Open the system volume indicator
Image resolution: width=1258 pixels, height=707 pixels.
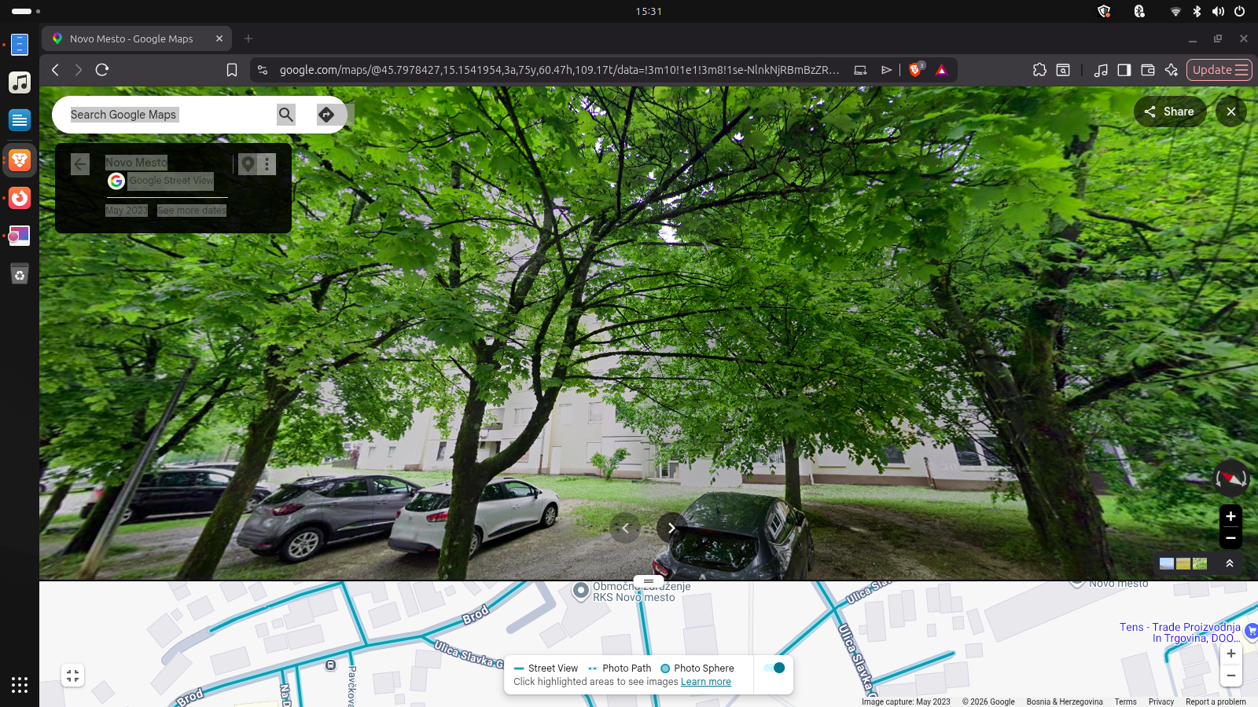1218,11
